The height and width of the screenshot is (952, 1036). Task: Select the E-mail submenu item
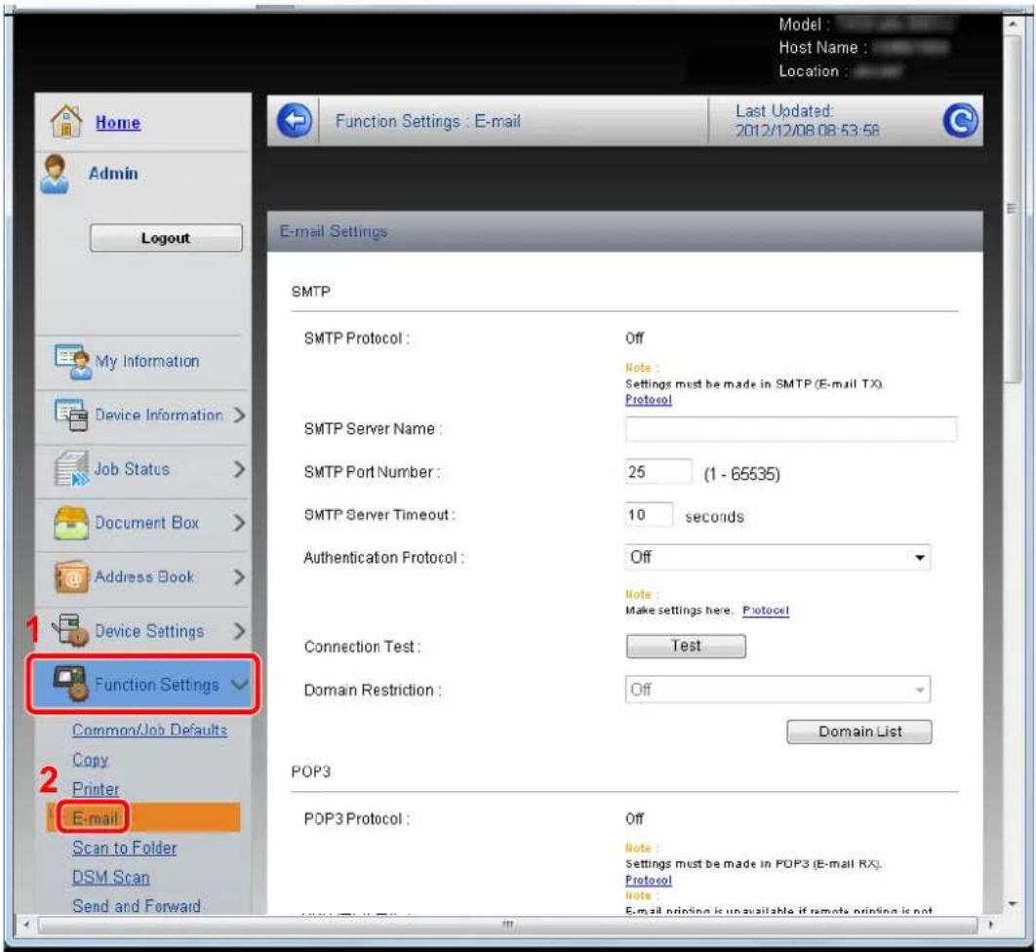[95, 818]
